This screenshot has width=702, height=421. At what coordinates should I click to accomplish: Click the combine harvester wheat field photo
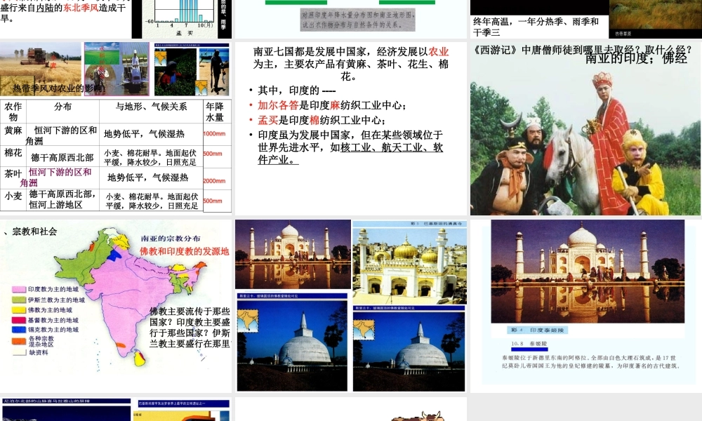41,69
